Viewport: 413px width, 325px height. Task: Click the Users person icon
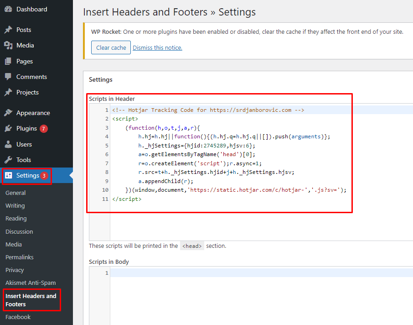(x=8, y=144)
